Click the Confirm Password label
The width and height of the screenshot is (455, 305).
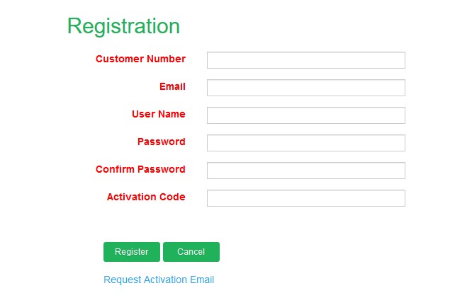coord(140,169)
